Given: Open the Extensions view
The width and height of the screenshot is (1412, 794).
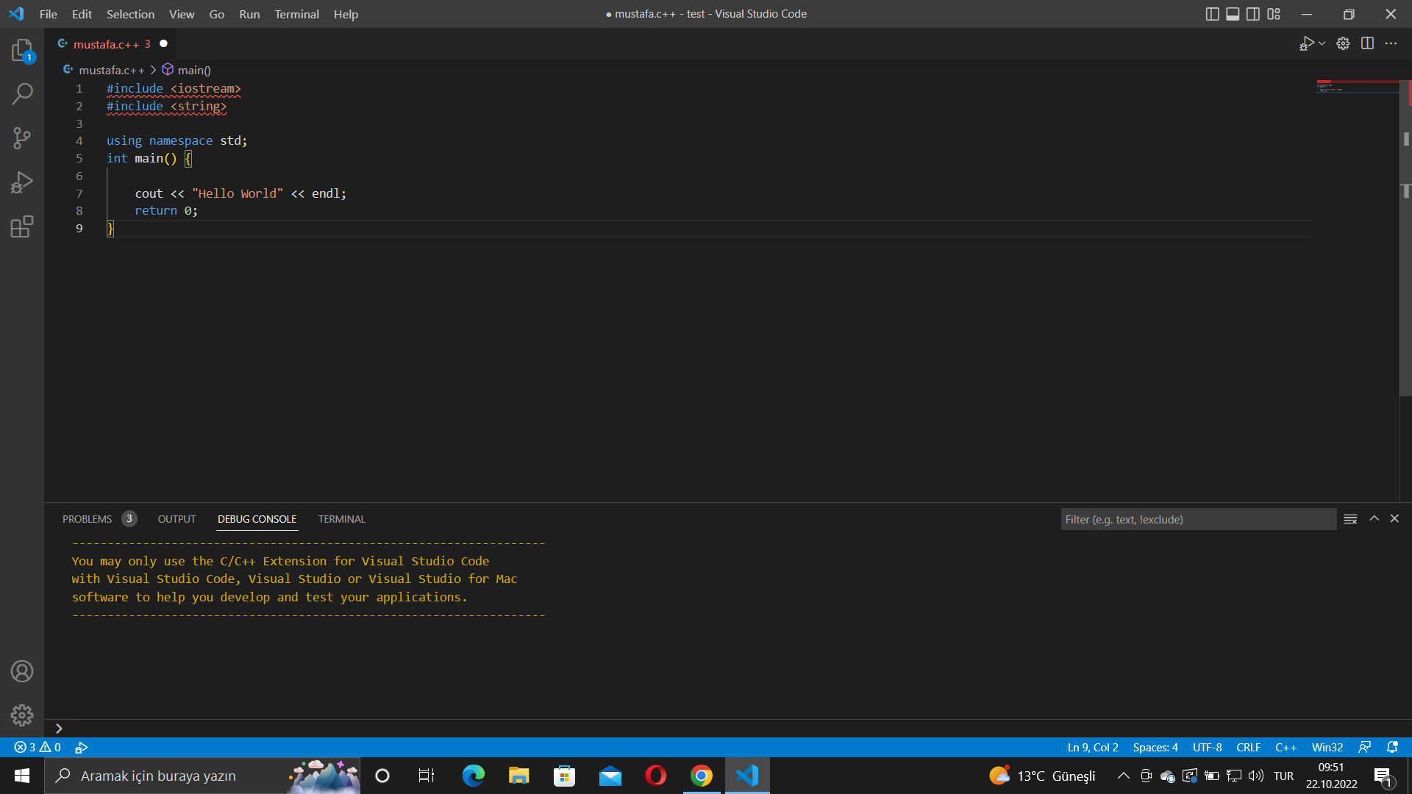Looking at the screenshot, I should tap(22, 226).
